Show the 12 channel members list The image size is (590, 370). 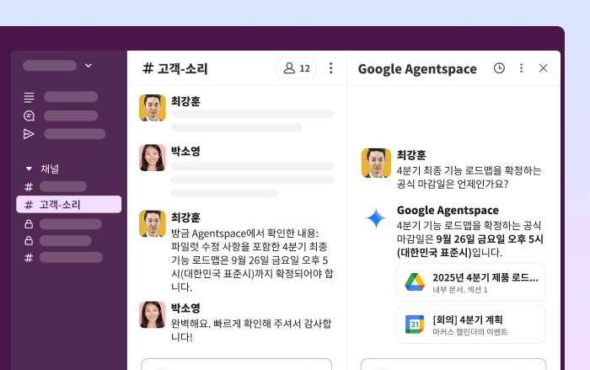point(297,68)
